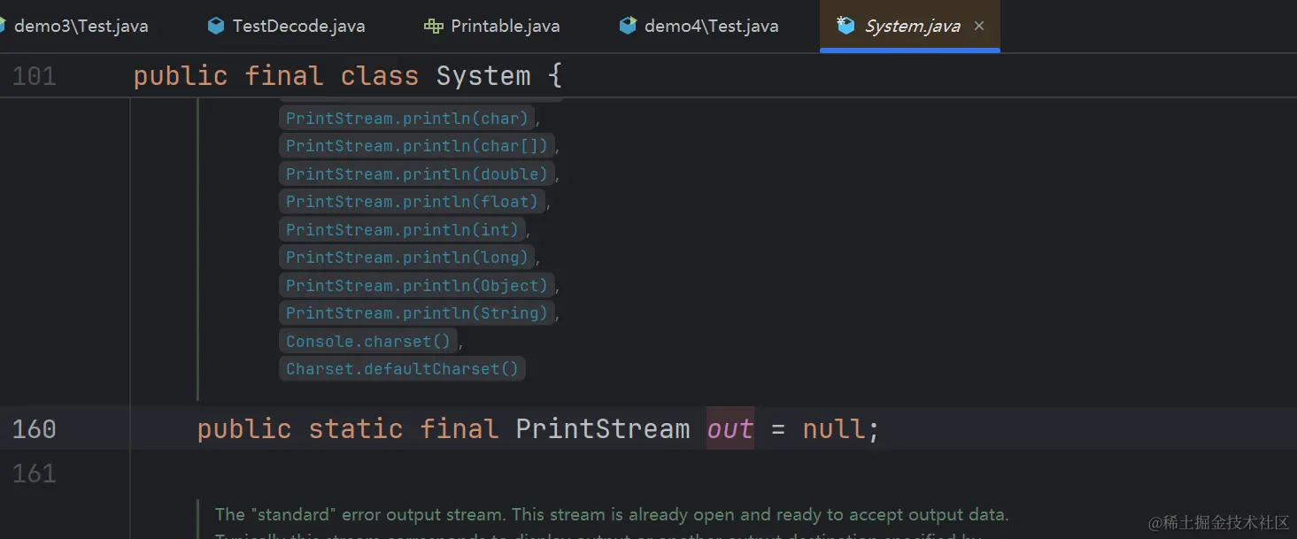
Task: Click the TestDecode.java class file icon
Action: point(215,26)
